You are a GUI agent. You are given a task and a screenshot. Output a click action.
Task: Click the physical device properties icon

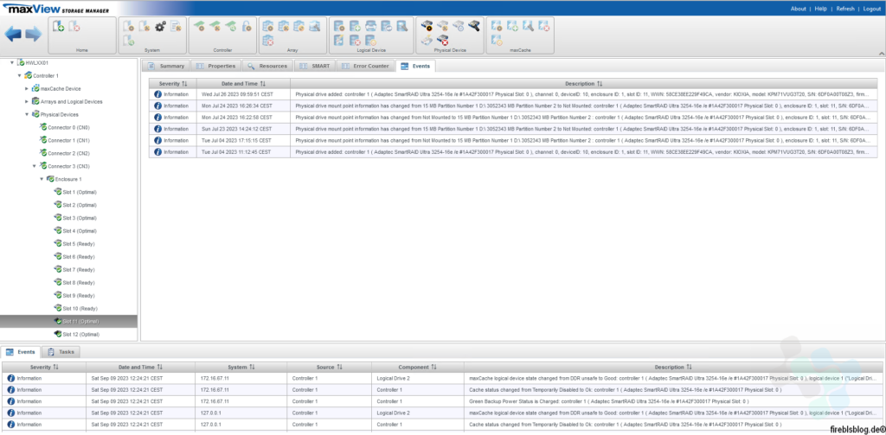coord(427,26)
